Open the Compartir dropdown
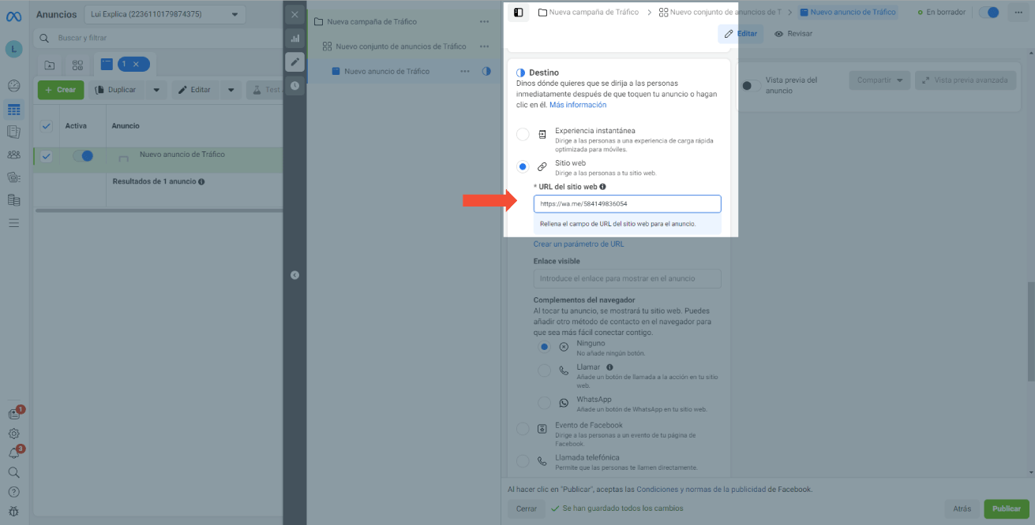 (x=879, y=80)
